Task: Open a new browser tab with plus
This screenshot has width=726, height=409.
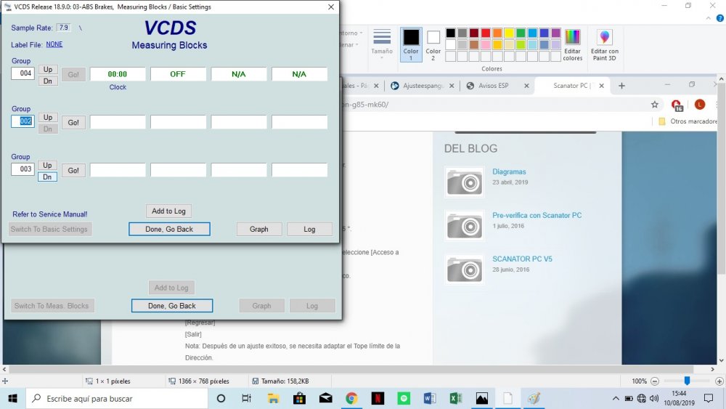Action: click(622, 86)
